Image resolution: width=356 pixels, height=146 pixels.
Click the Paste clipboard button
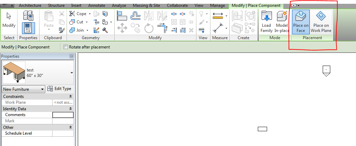[x=49, y=21]
